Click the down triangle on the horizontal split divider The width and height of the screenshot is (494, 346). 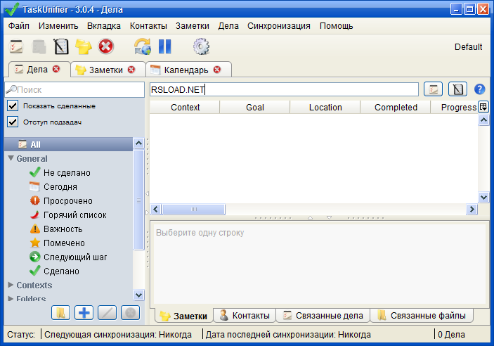pos(330,217)
